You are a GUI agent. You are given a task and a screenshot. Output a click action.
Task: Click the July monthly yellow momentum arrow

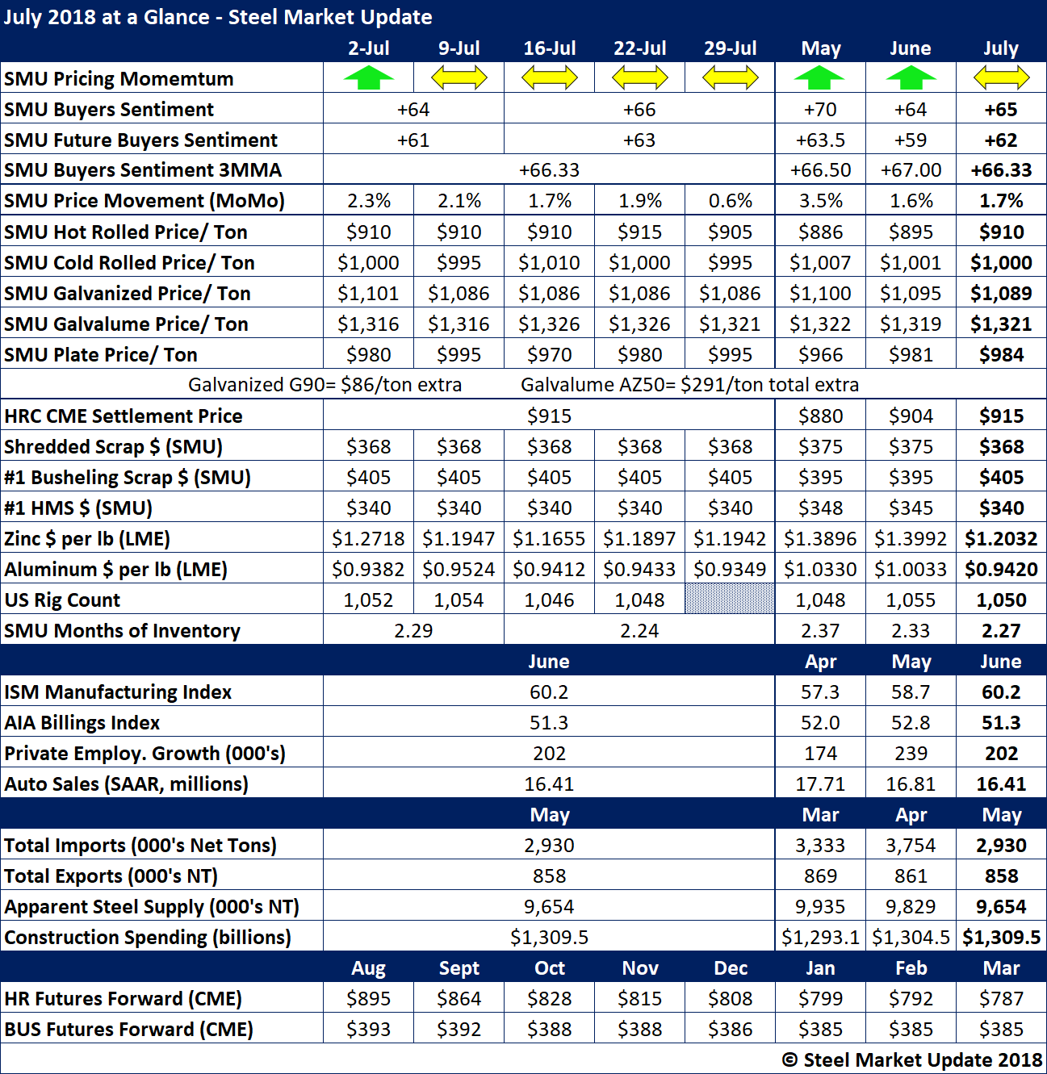click(x=1001, y=78)
